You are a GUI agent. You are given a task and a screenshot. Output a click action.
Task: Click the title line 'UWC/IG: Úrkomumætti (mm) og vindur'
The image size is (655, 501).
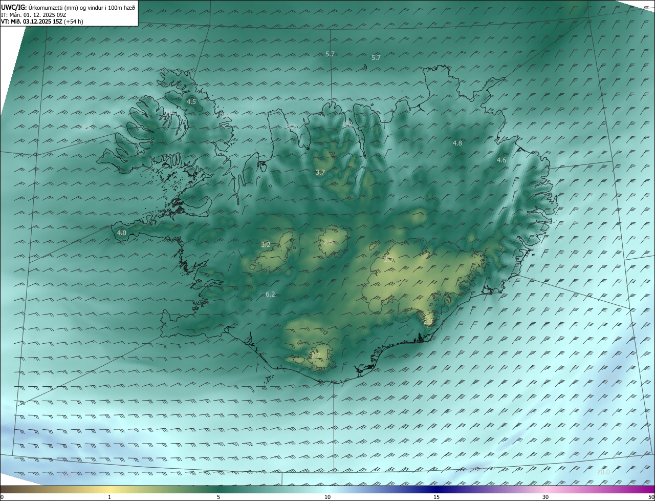(68, 7)
